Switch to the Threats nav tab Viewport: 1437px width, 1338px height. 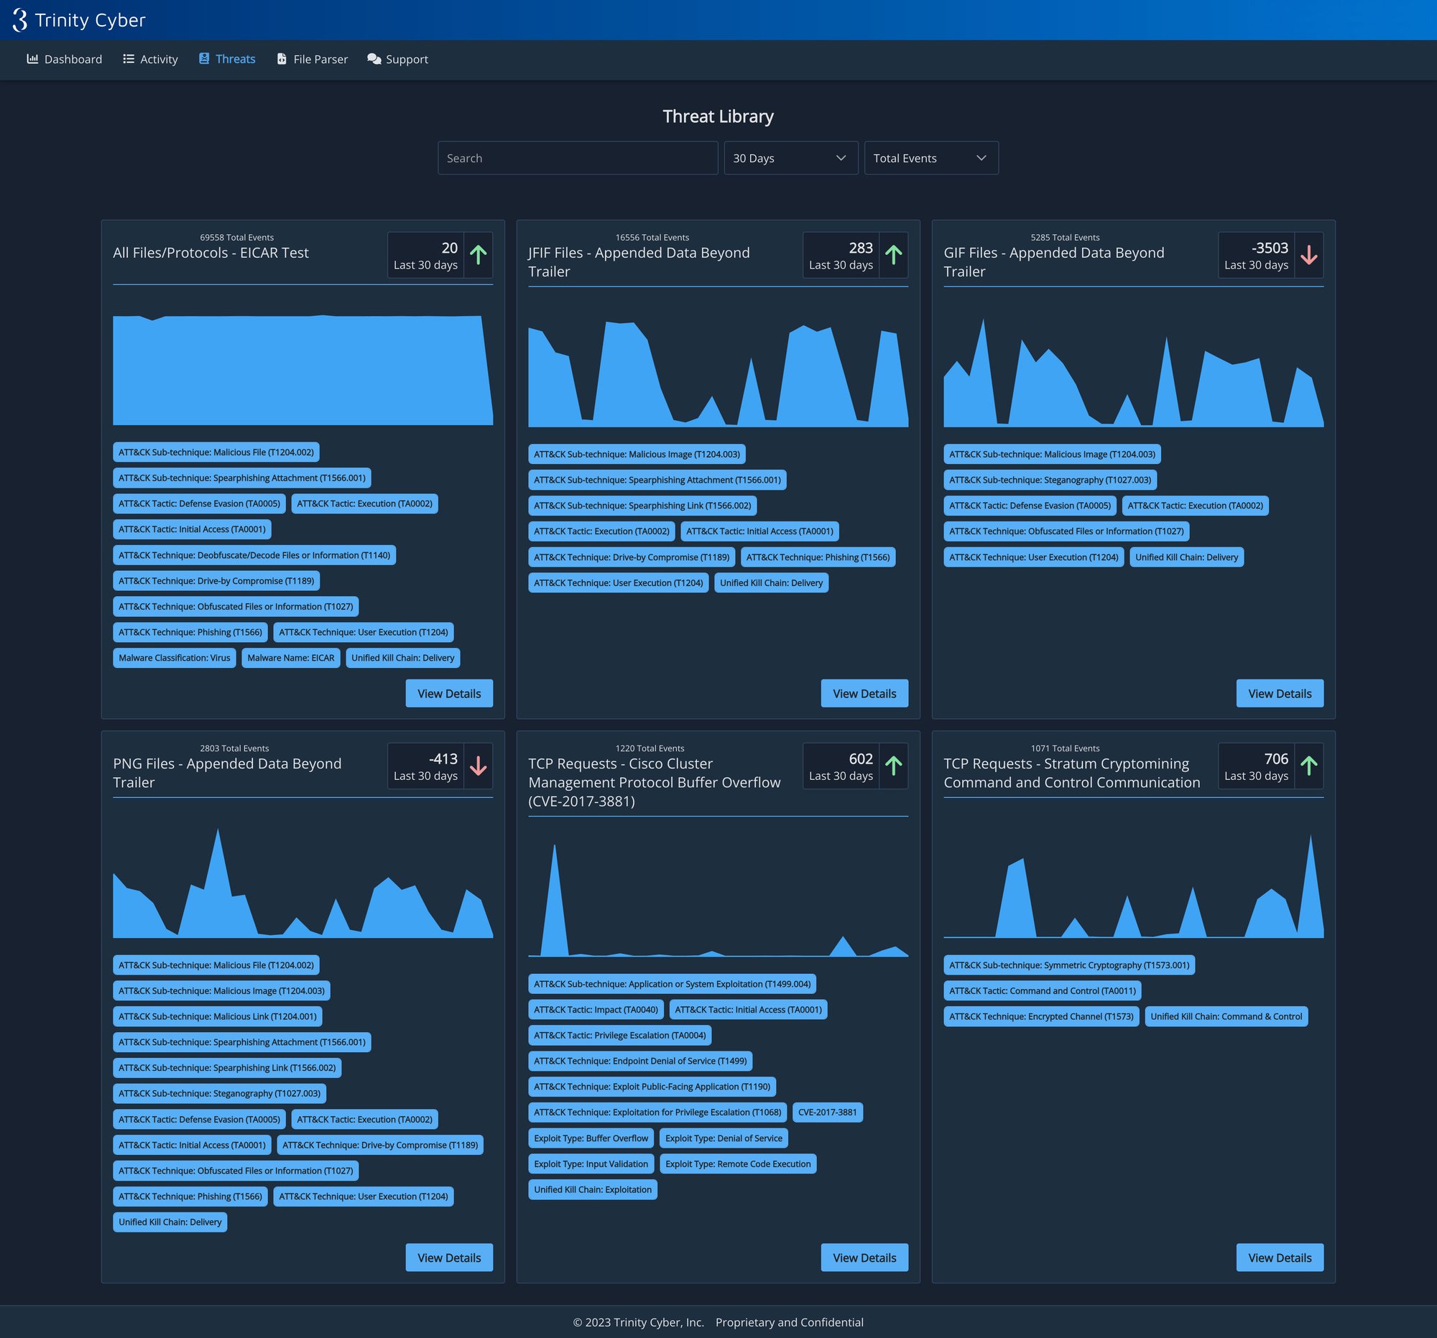point(227,59)
